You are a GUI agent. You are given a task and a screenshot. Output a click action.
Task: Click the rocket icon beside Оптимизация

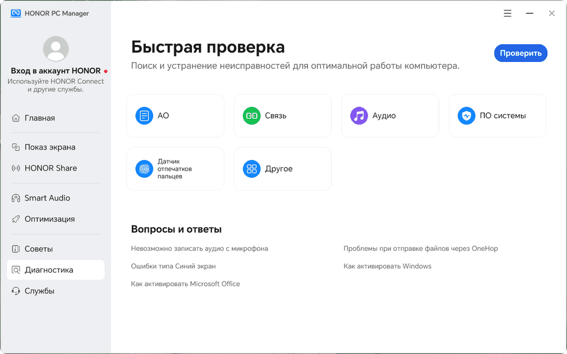pos(15,219)
